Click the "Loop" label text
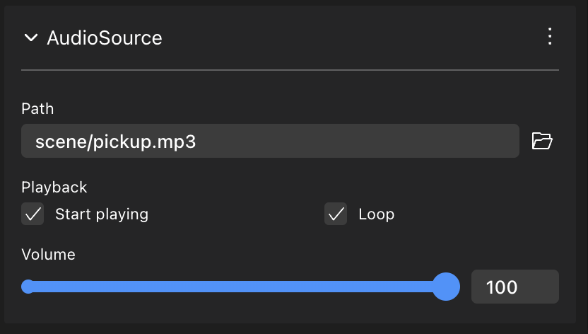The height and width of the screenshot is (334, 588). (x=376, y=214)
